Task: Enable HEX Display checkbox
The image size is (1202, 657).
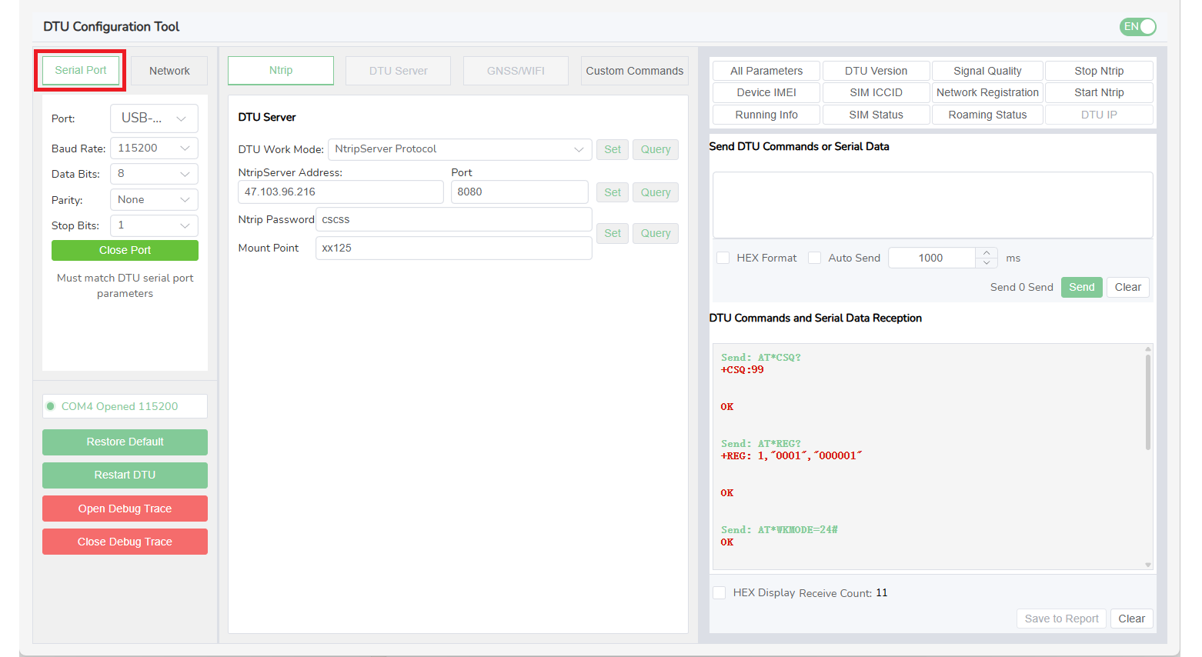Action: [x=720, y=592]
